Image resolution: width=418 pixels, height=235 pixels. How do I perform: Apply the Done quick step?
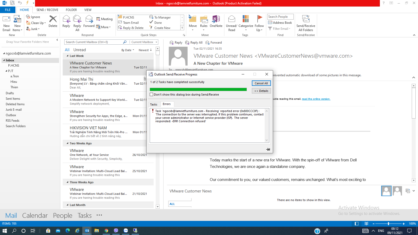(x=156, y=22)
